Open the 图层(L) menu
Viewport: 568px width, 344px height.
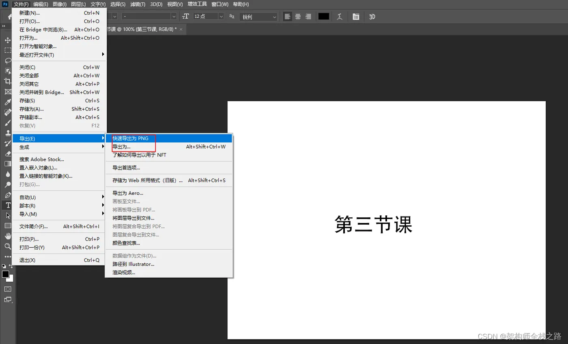[78, 4]
